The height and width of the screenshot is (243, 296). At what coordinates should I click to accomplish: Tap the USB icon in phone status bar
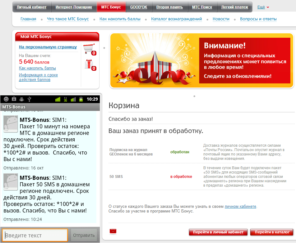coord(30,99)
